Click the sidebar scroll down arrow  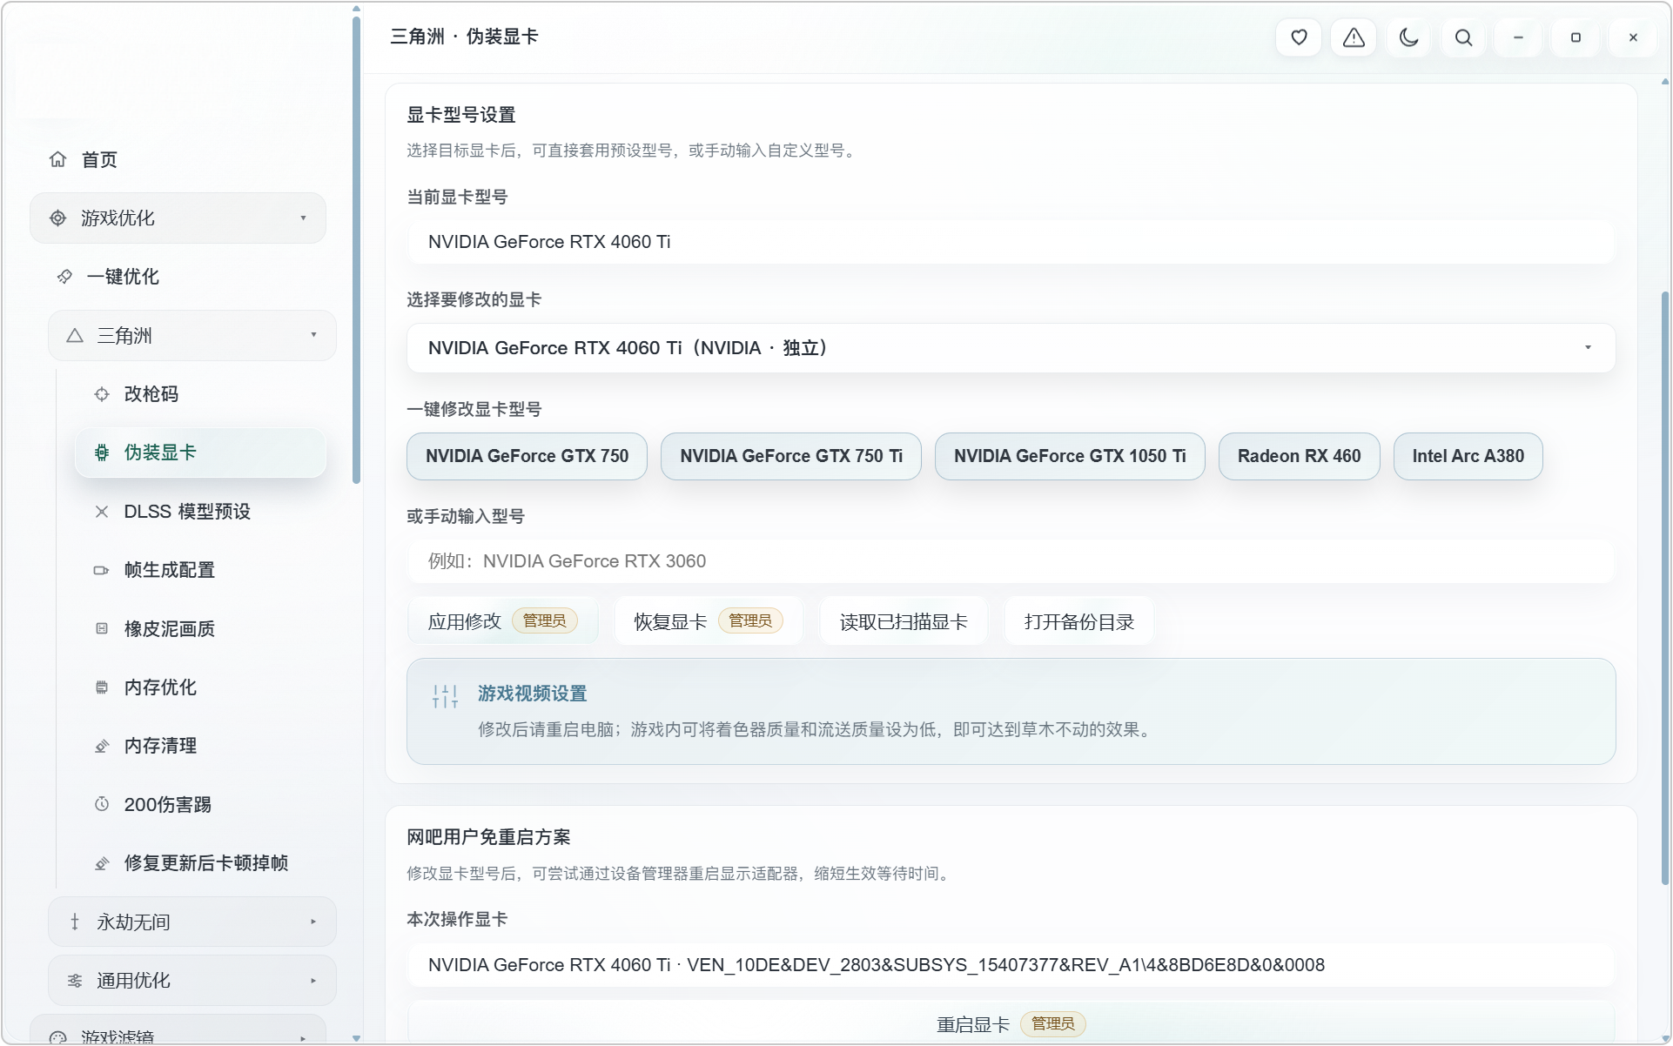(x=356, y=1037)
